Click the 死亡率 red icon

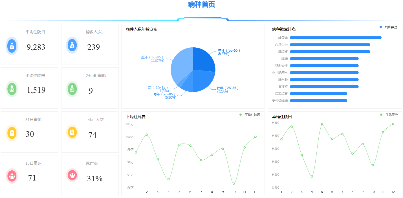(x=72, y=176)
